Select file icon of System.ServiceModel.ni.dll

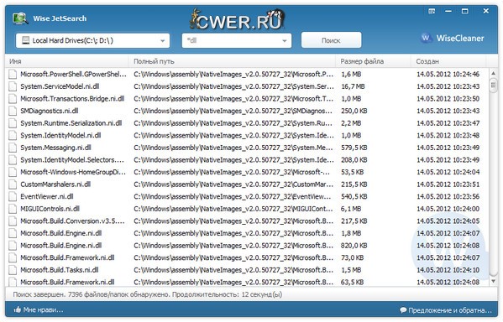coord(13,86)
